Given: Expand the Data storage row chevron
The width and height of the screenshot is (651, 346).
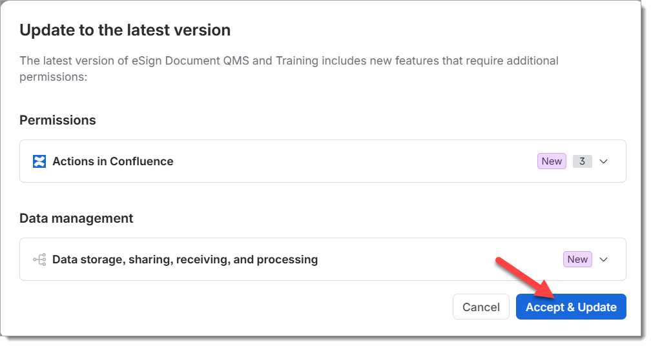Looking at the screenshot, I should 604,259.
